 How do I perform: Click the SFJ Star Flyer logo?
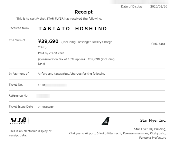pos(18,121)
